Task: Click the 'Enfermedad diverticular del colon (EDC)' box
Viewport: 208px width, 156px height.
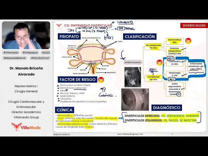Action: tap(196, 66)
